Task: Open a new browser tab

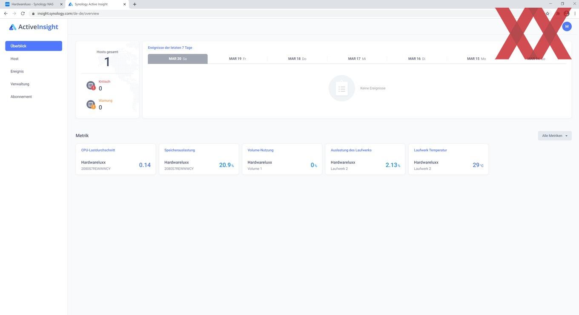Action: point(135,4)
